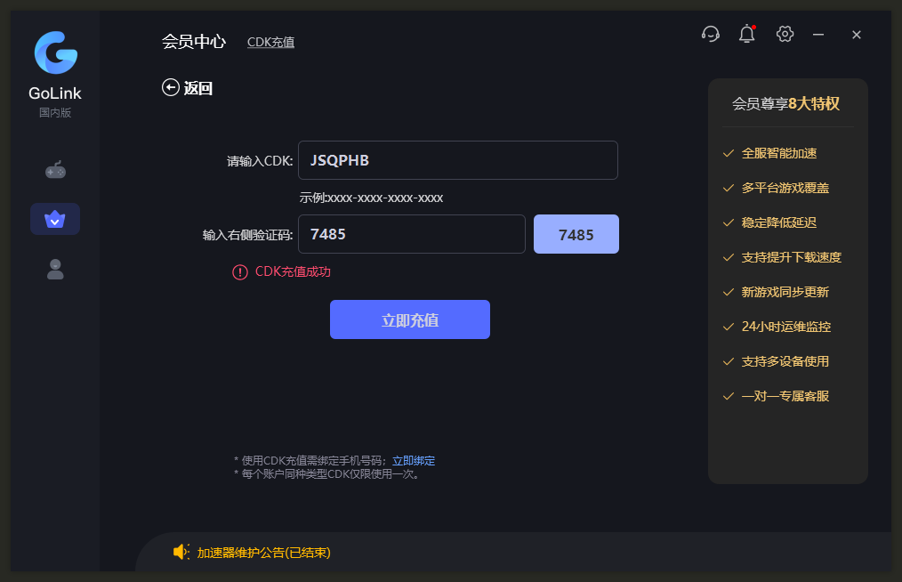Select the crown membership sidebar icon

tap(55, 219)
